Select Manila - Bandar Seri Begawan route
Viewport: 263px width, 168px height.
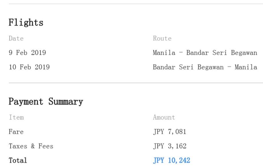pyautogui.click(x=205, y=53)
